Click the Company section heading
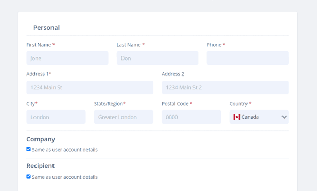 pyautogui.click(x=41, y=139)
